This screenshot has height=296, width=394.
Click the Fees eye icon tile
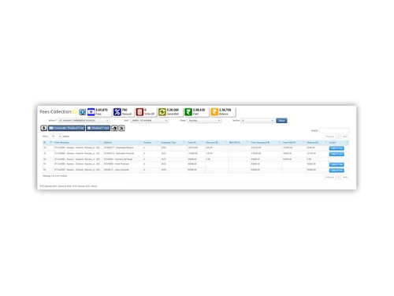tap(91, 112)
